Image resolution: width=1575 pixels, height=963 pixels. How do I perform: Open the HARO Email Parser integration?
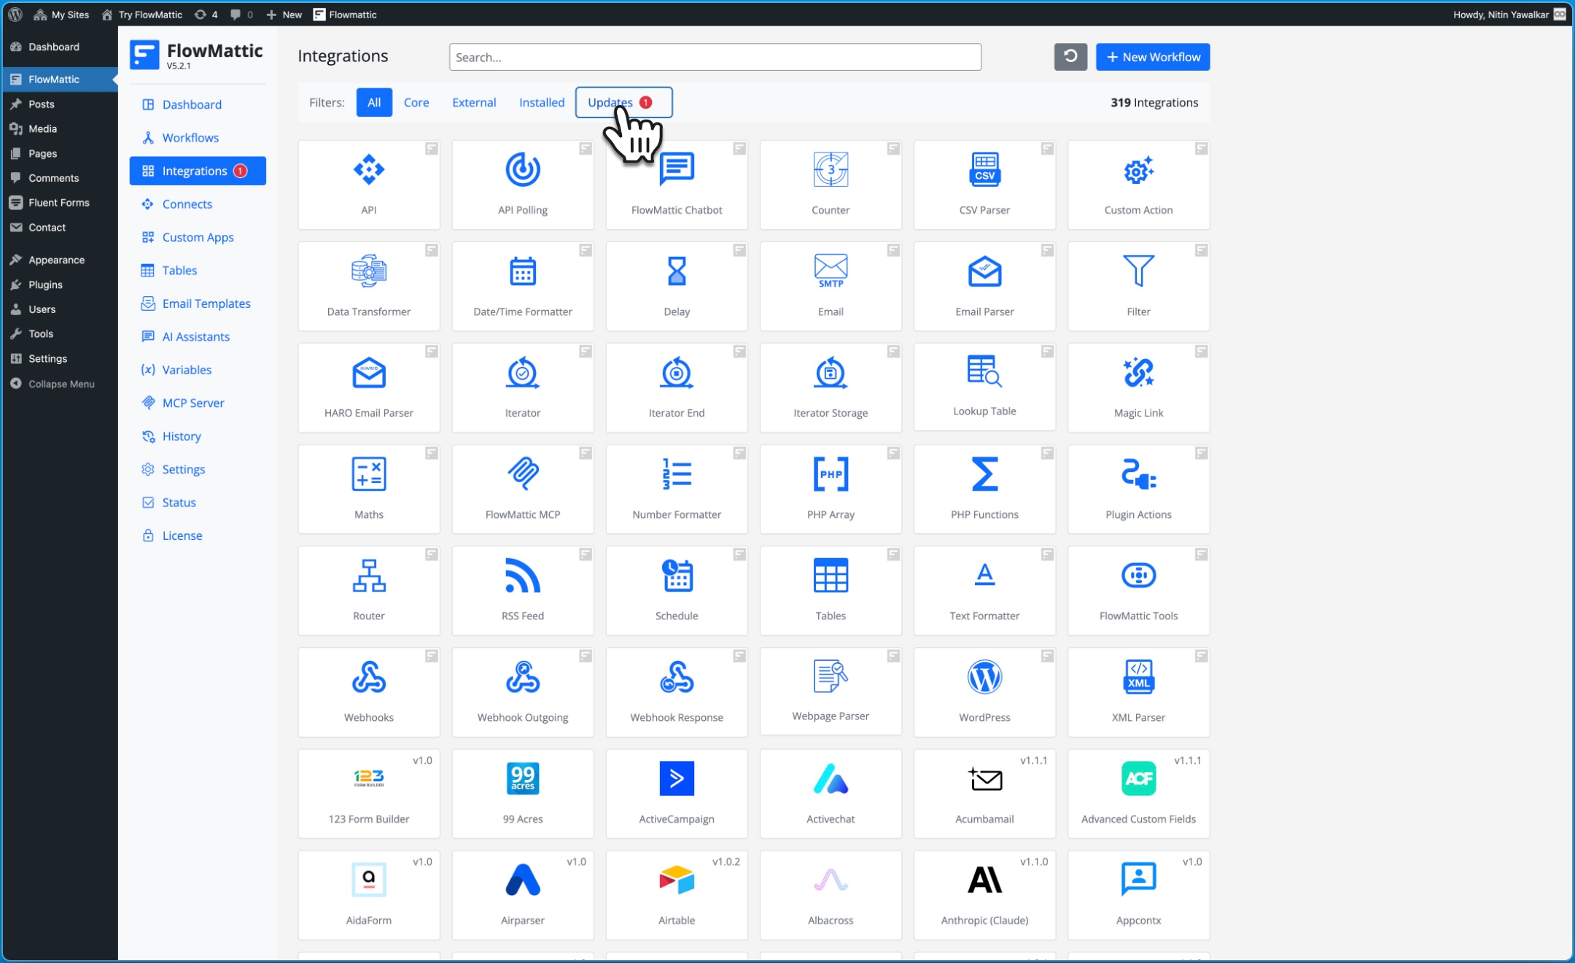(x=368, y=387)
